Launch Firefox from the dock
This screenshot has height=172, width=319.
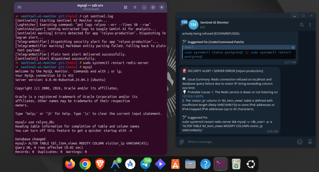70,164
